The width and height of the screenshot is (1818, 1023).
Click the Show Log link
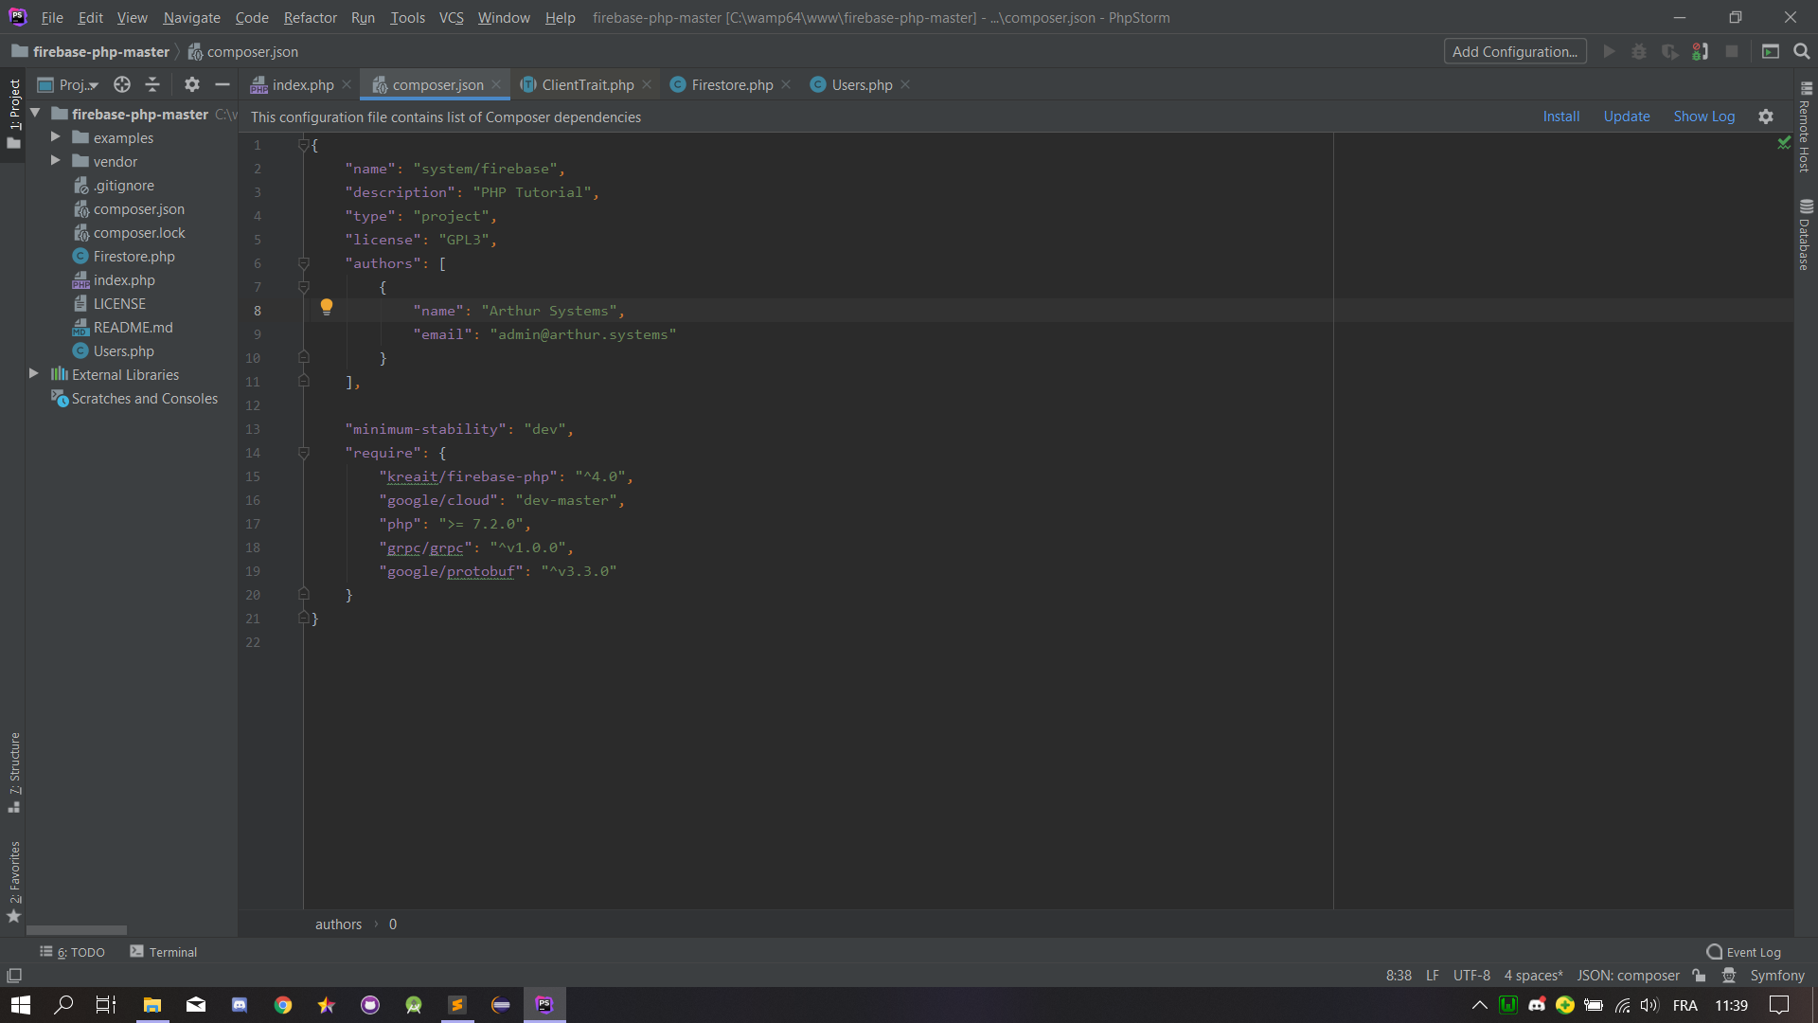point(1703,116)
